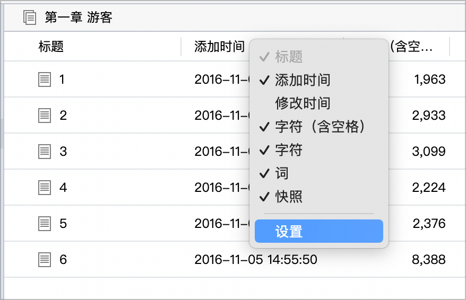The width and height of the screenshot is (466, 300).
Task: Click the sheet icon of row 6
Action: tap(45, 260)
